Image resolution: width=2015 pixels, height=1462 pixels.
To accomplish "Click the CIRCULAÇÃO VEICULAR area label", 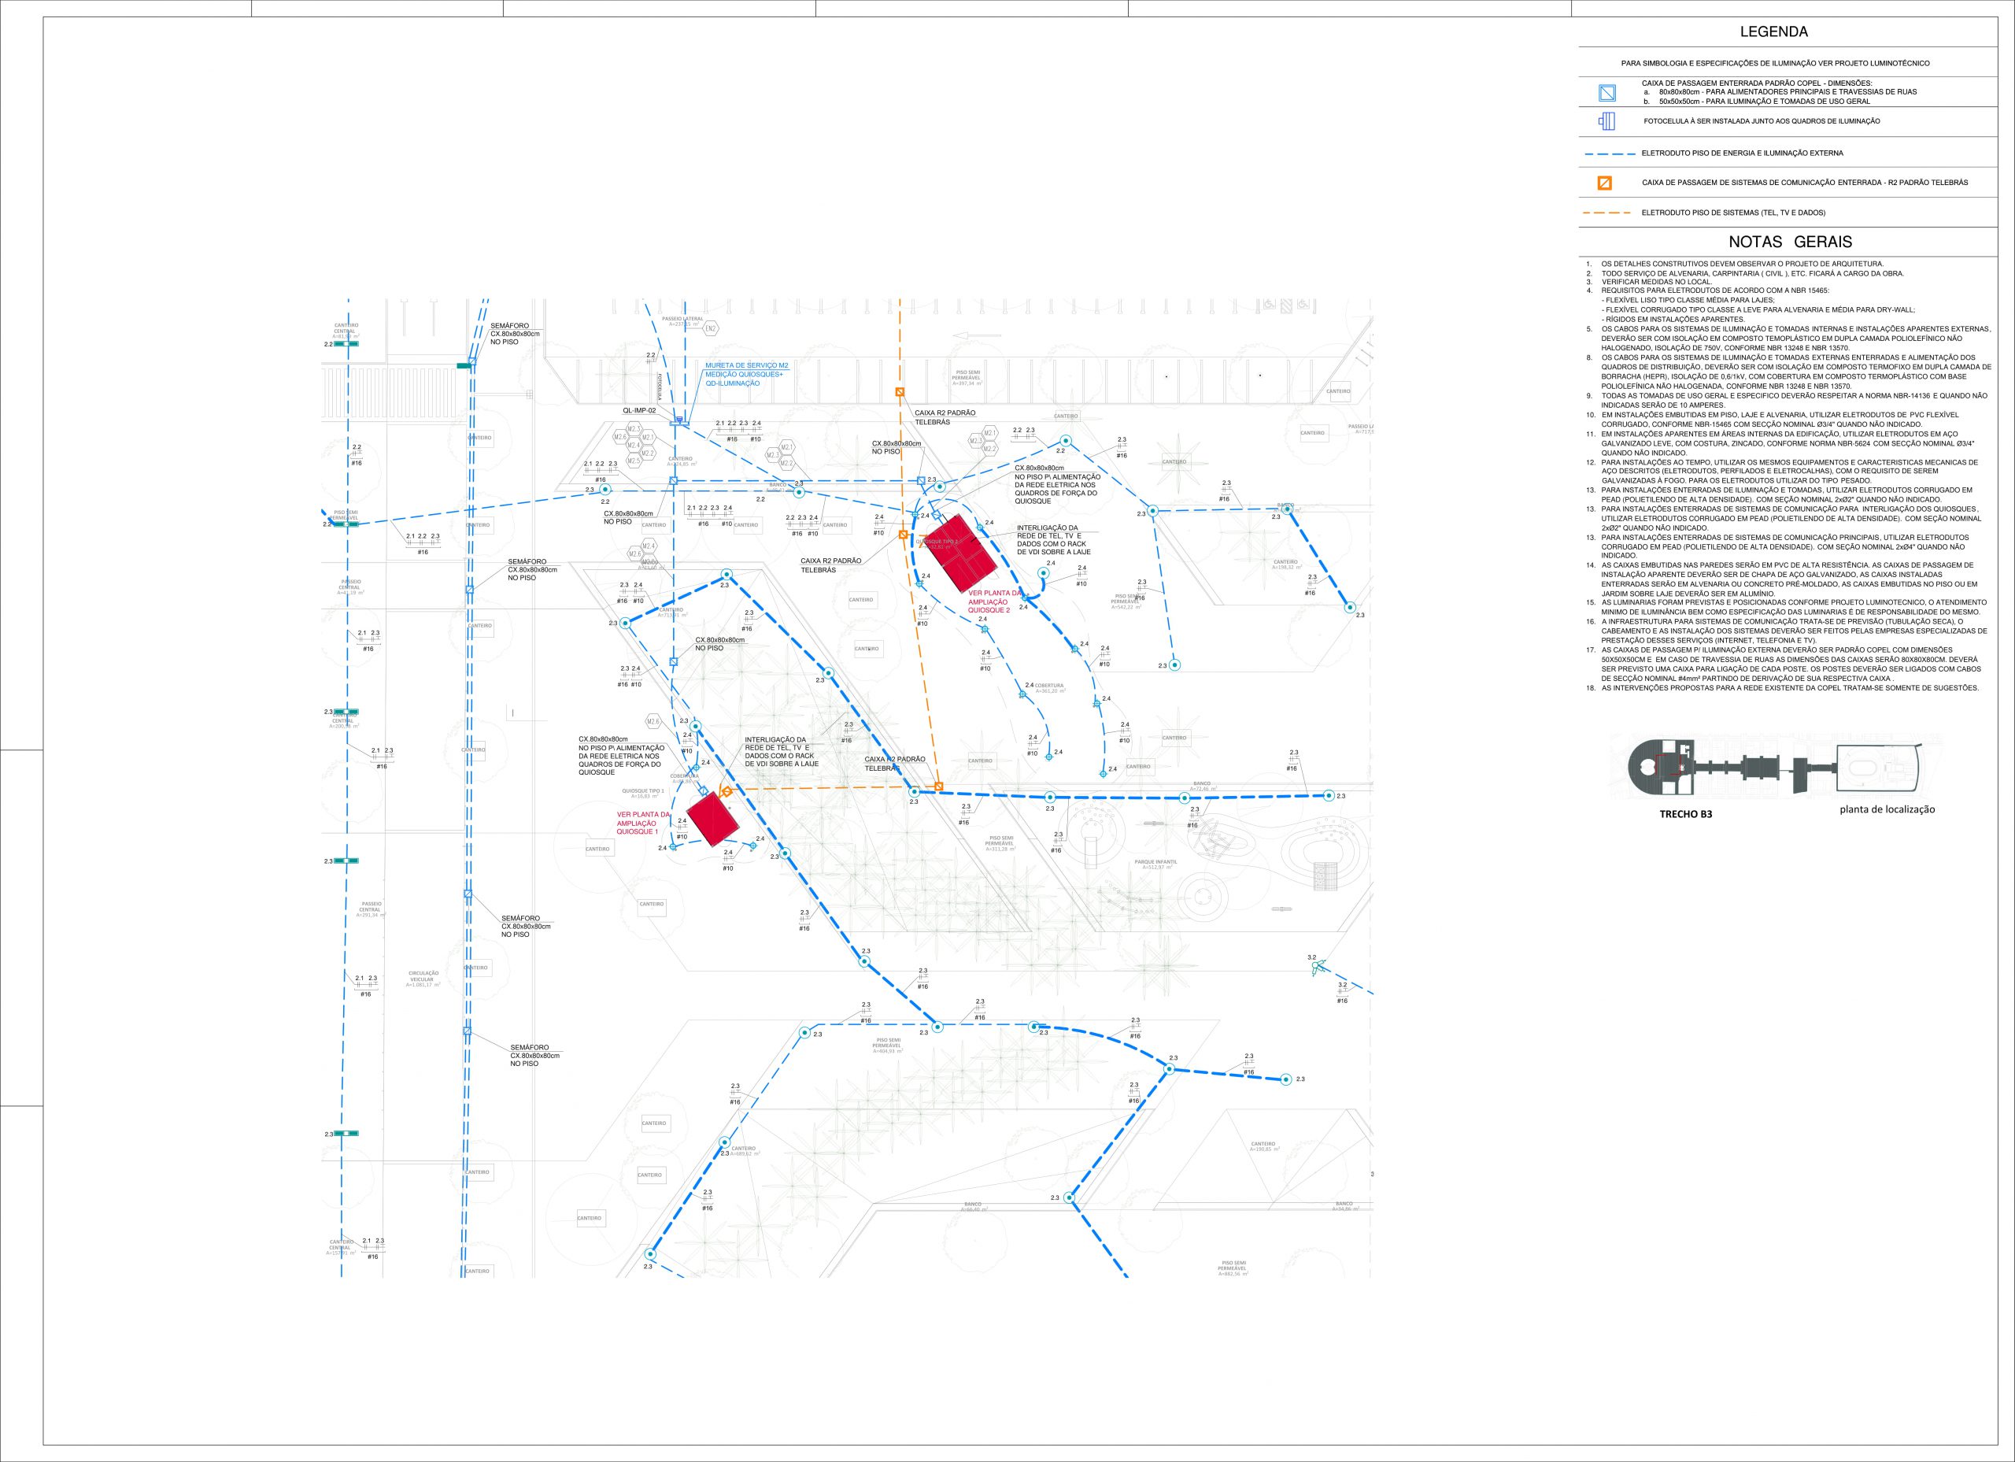I will pyautogui.click(x=423, y=979).
